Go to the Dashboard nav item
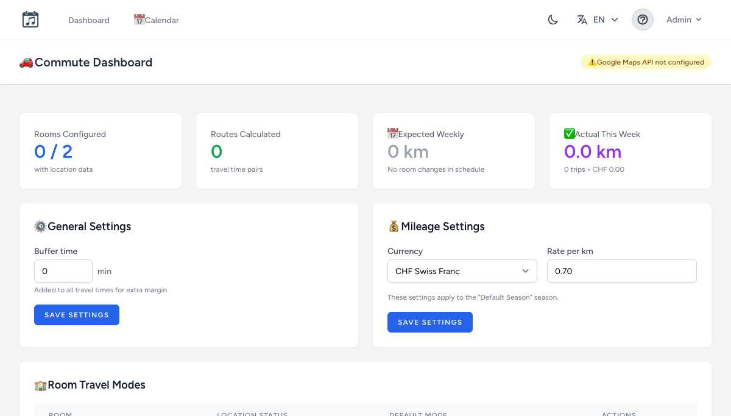The width and height of the screenshot is (731, 416). tap(89, 20)
